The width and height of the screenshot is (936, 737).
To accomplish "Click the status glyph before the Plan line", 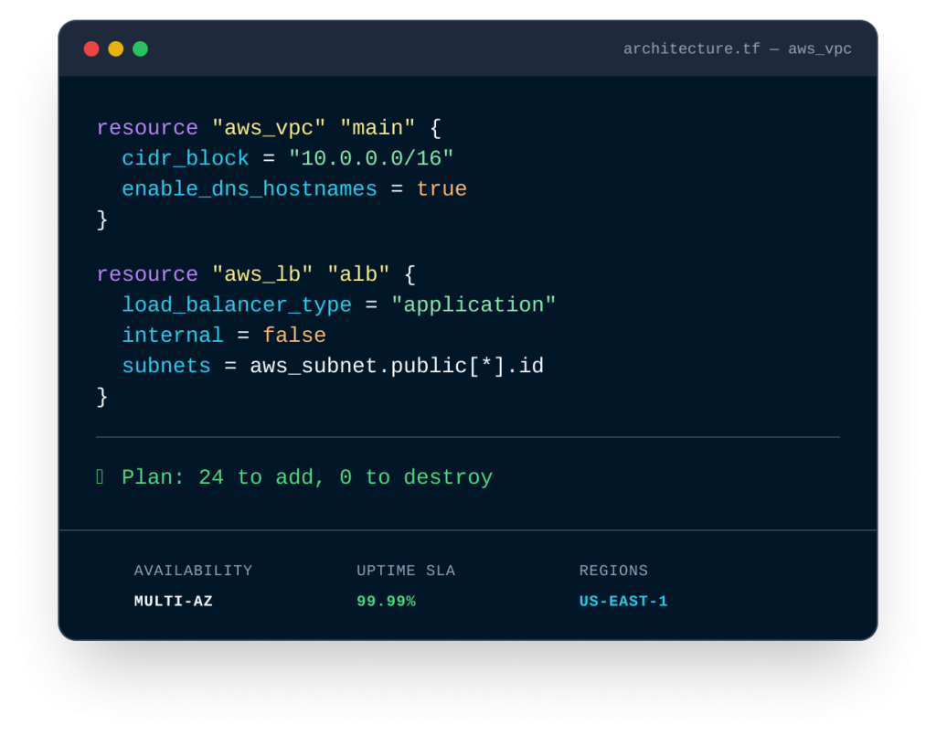I will point(101,477).
